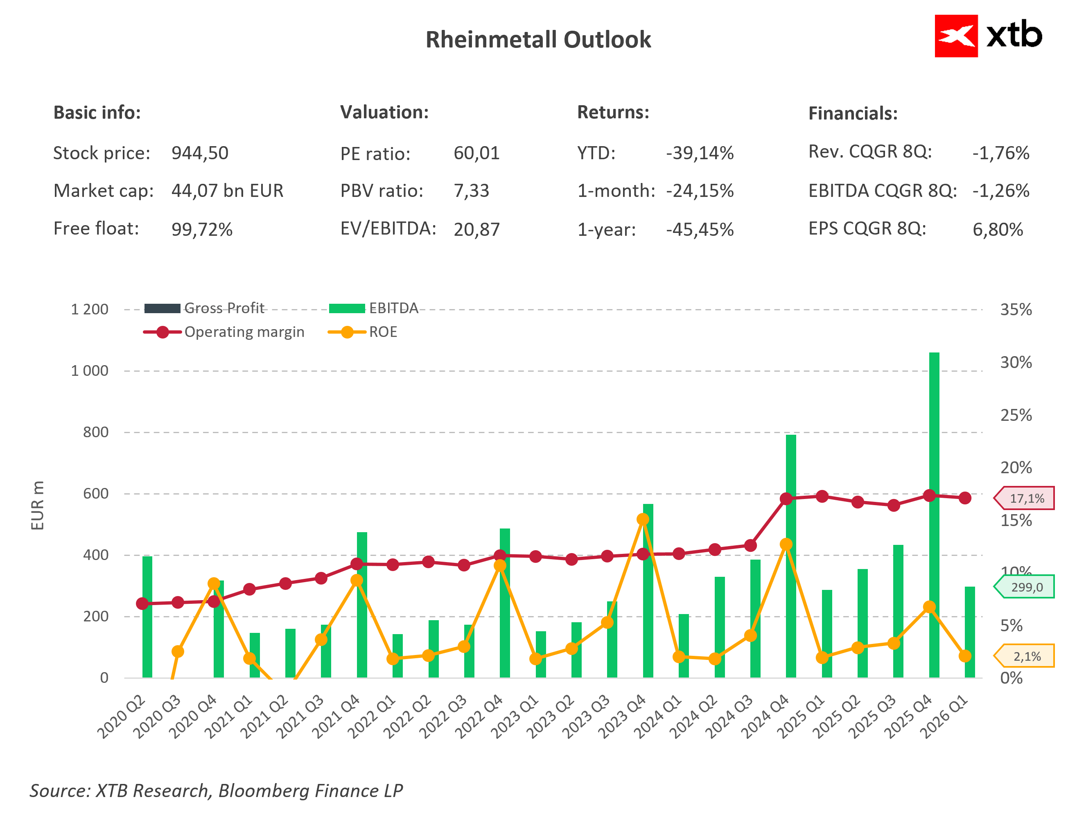Click the 2023 Q4 ROE data point

643,519
